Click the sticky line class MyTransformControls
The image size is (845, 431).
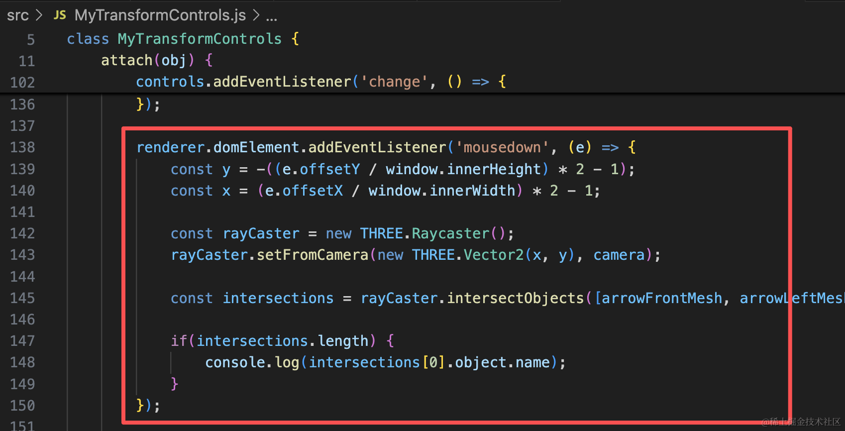click(183, 39)
